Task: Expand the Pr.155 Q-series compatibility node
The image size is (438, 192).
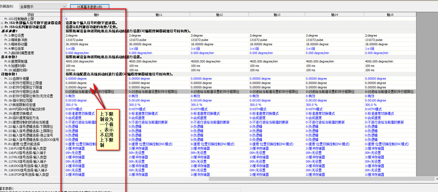Action: click(2, 27)
